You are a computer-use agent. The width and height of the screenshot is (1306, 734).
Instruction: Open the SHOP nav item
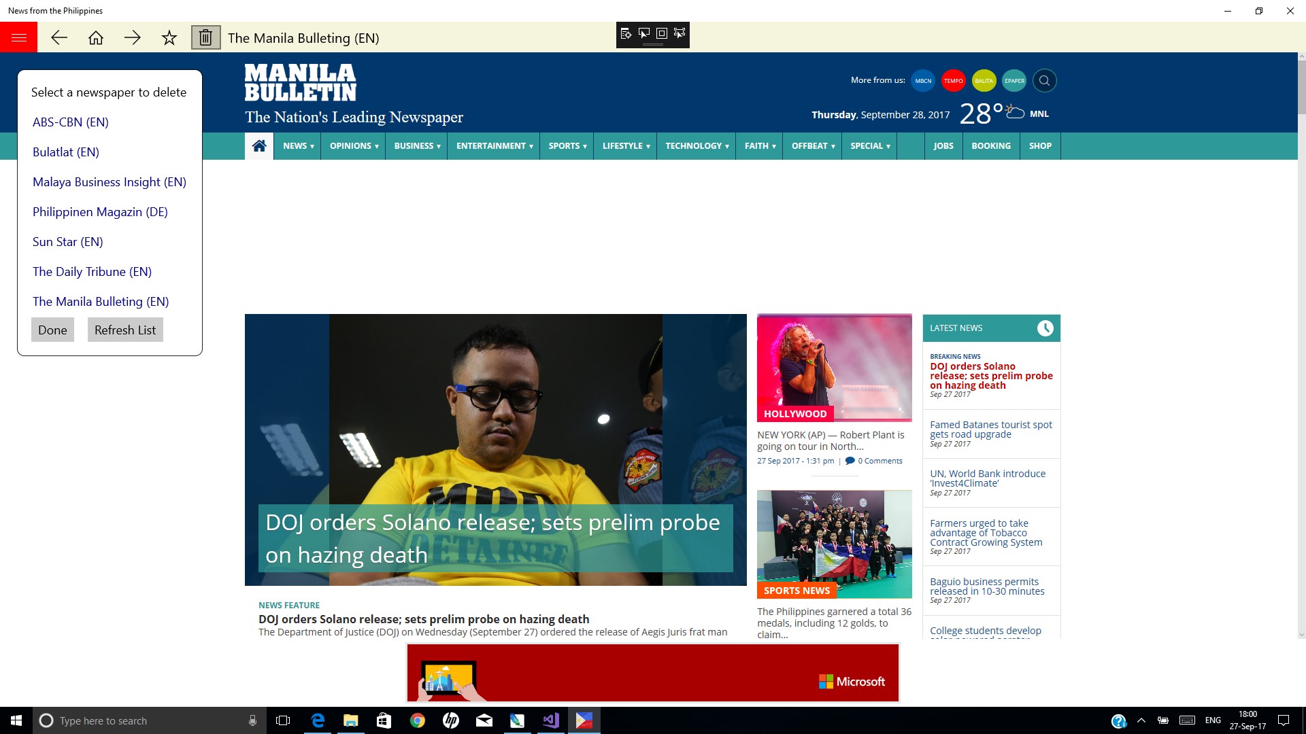coord(1040,145)
